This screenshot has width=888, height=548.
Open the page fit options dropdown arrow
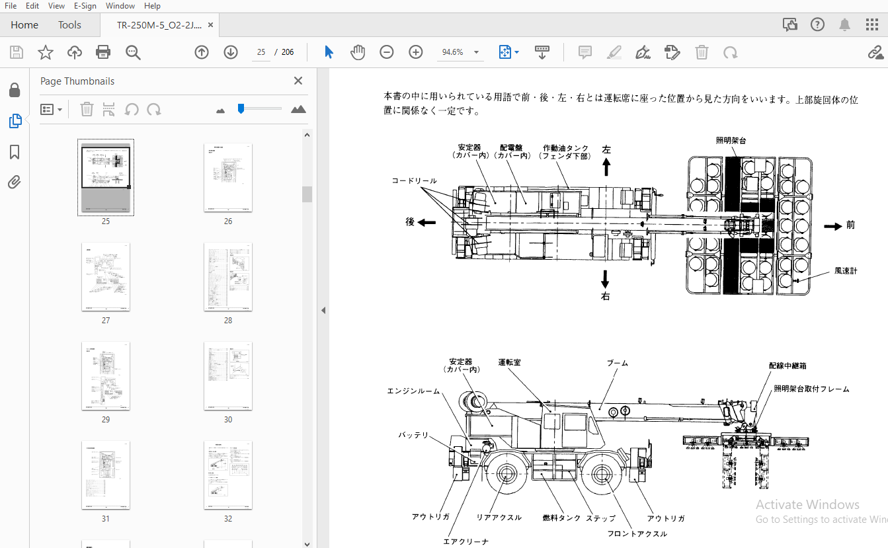516,52
